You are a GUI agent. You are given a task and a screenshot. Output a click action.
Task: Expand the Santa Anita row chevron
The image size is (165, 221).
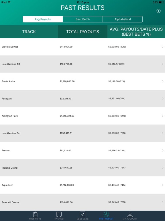click(x=162, y=81)
